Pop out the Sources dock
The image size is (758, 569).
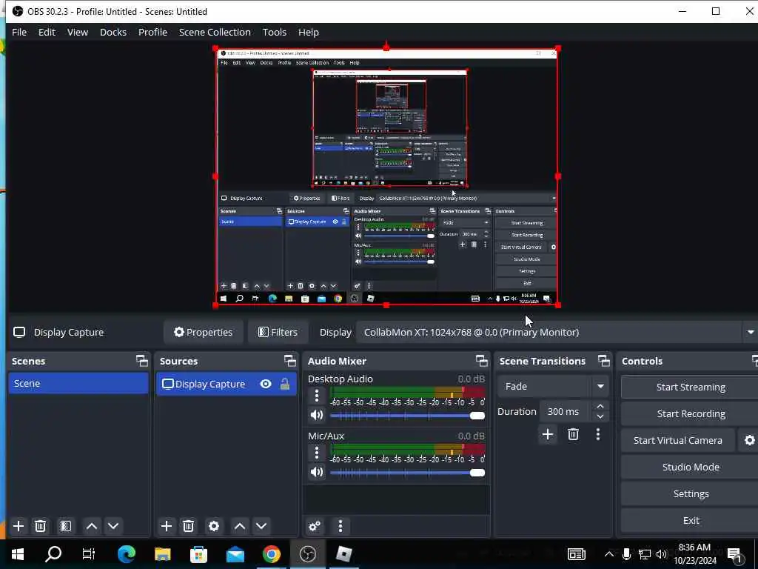[x=289, y=361]
